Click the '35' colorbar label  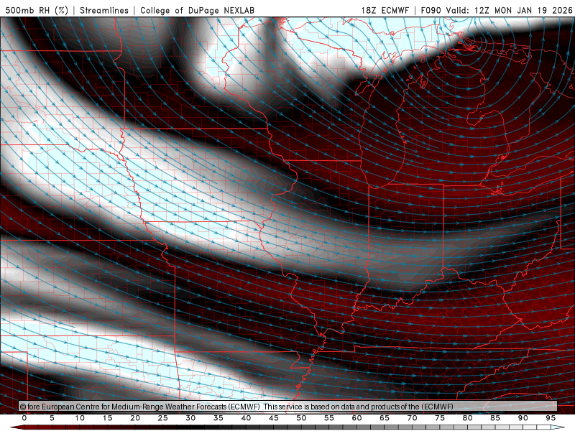click(x=218, y=418)
